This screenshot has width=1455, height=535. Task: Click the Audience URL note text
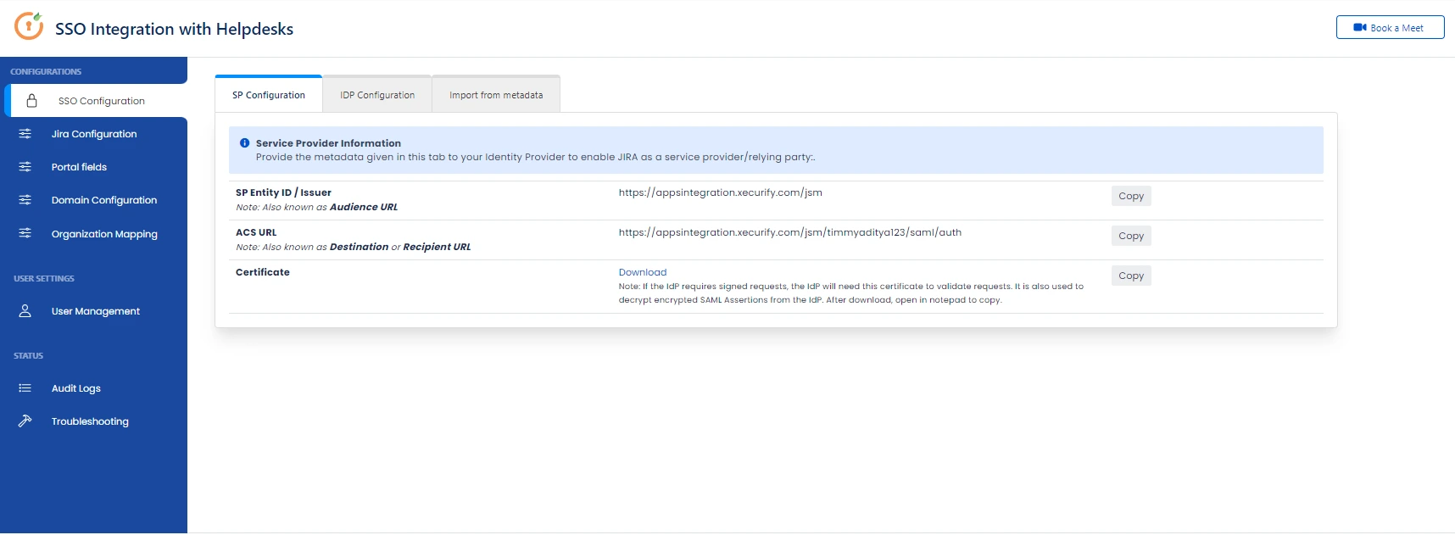[x=316, y=207]
